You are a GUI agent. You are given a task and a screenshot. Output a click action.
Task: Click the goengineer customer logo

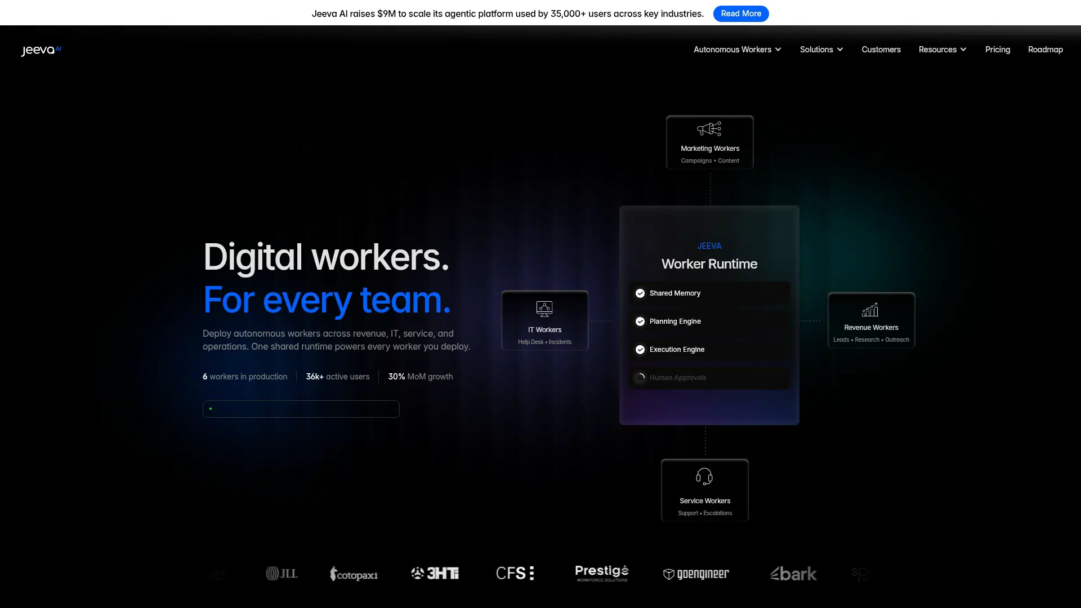[x=696, y=574]
